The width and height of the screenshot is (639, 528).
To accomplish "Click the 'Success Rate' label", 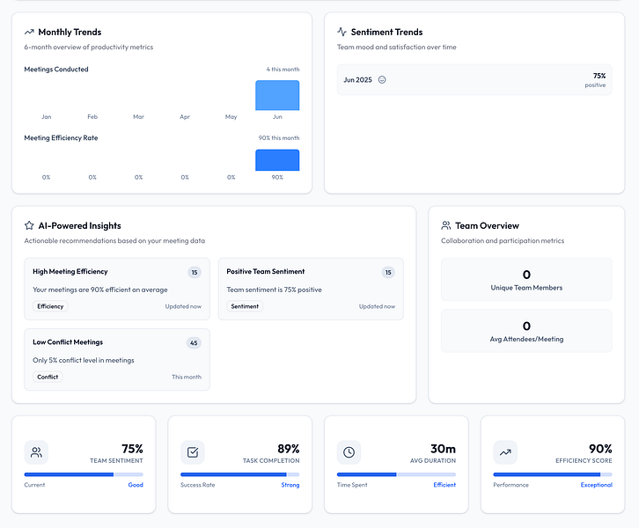I will pyautogui.click(x=198, y=485).
